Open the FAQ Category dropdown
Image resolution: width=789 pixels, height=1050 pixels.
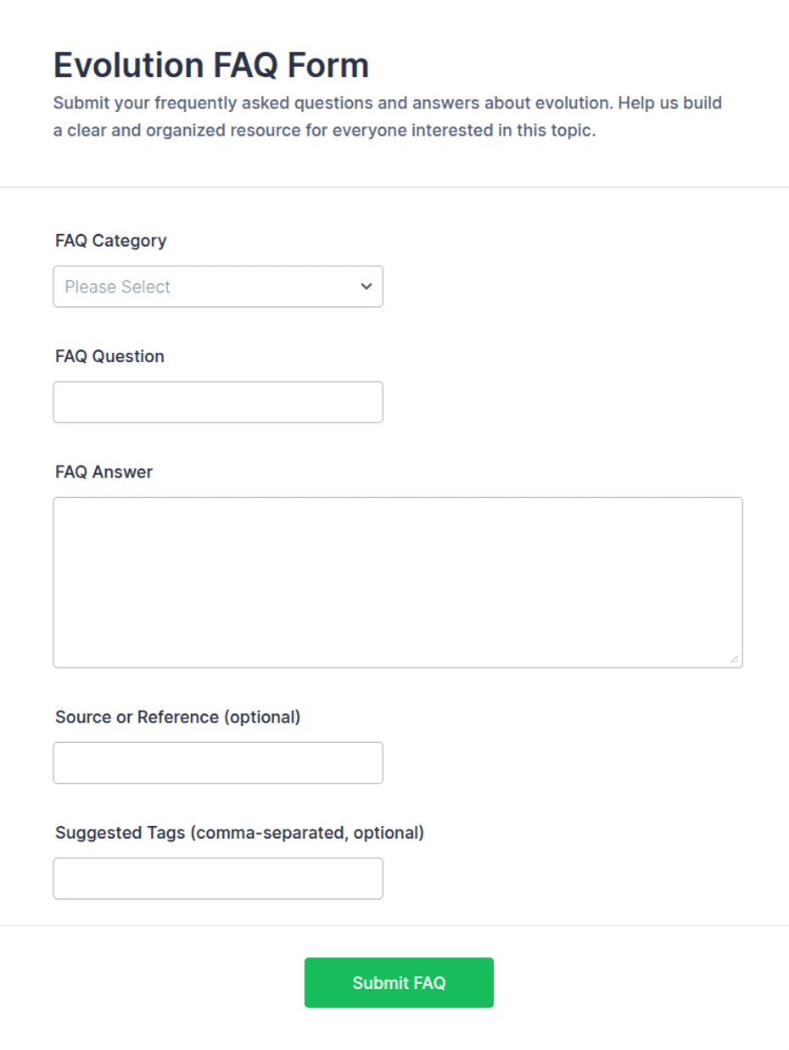tap(218, 287)
